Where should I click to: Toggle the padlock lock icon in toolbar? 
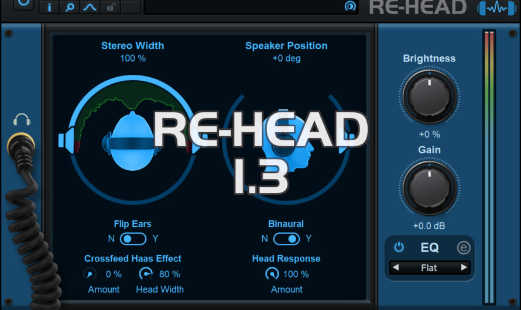point(110,6)
